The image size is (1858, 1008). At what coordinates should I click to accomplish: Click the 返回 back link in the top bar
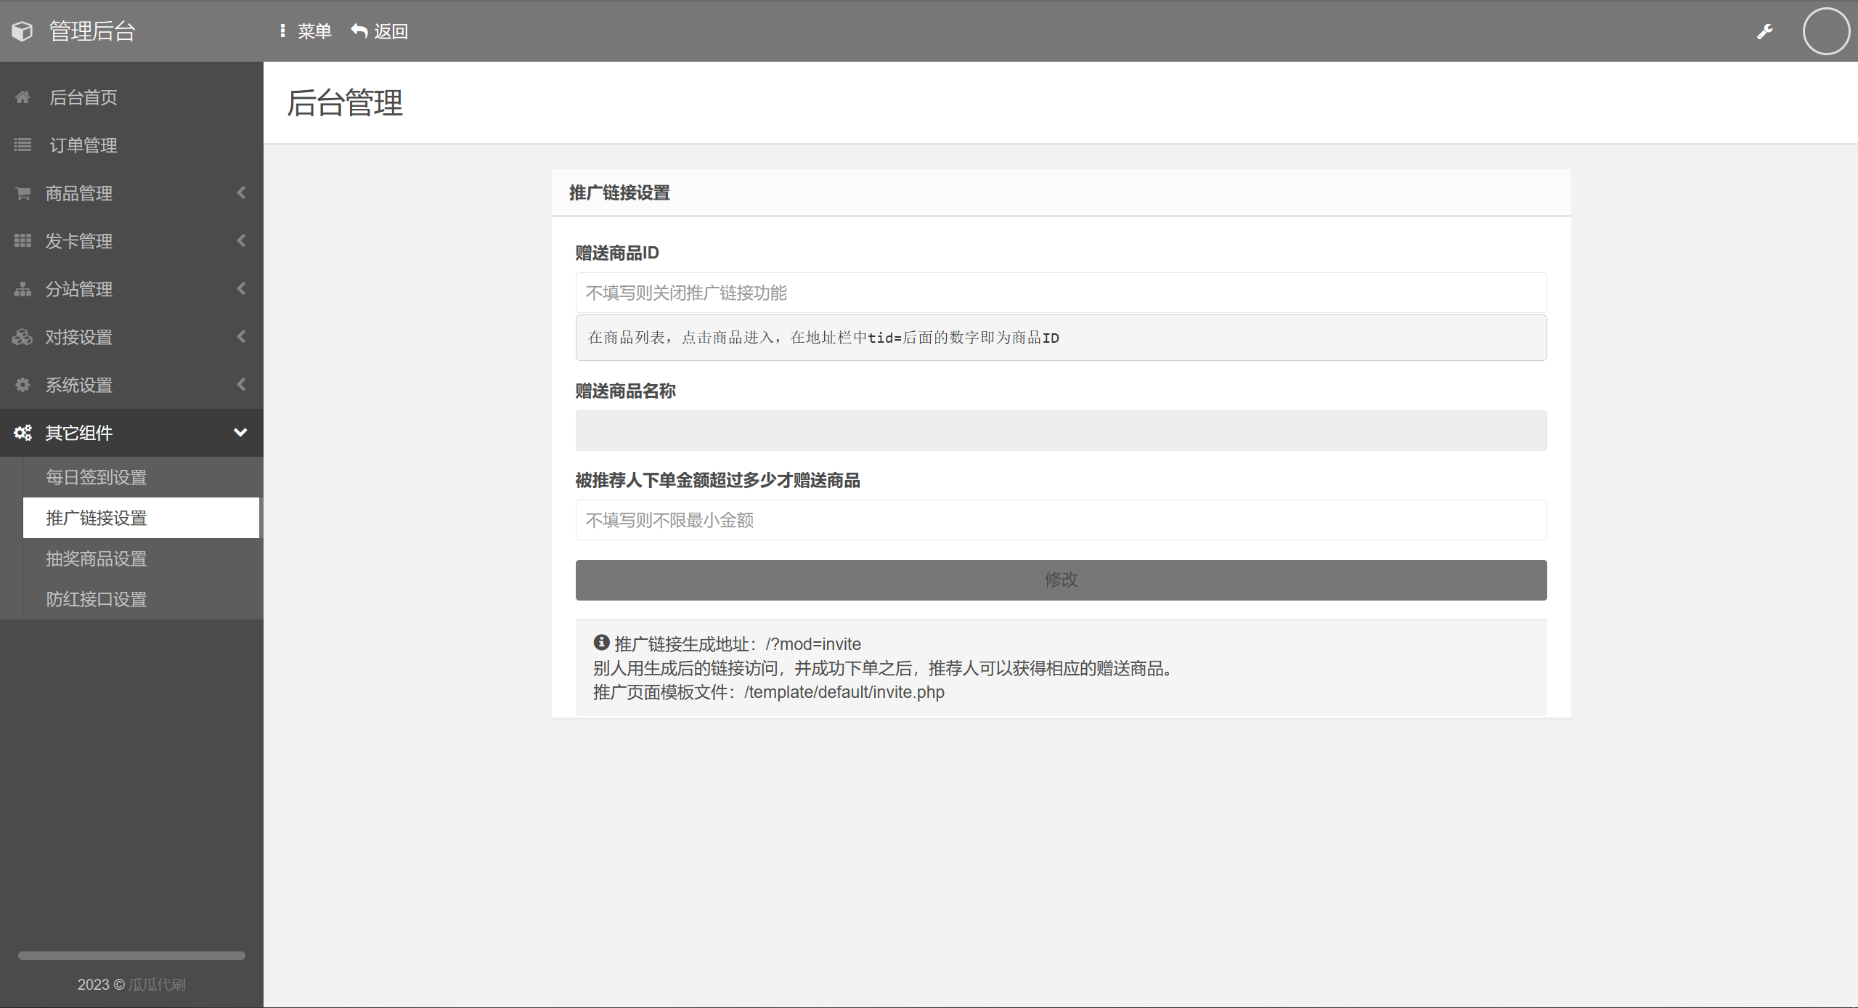pos(380,31)
